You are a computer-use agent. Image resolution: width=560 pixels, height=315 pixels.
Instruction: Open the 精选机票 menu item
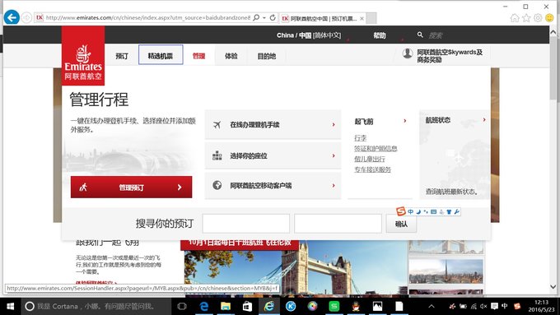click(x=161, y=56)
